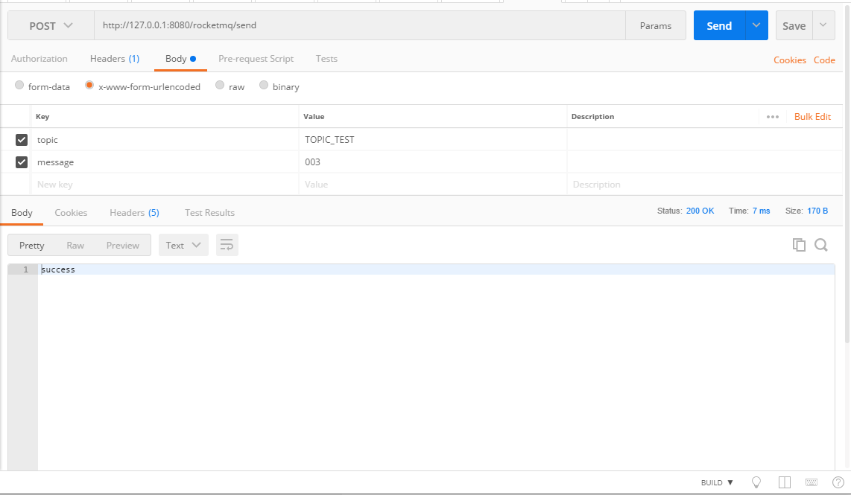851x495 pixels.
Task: Click the 170 B size value
Action: click(x=817, y=211)
